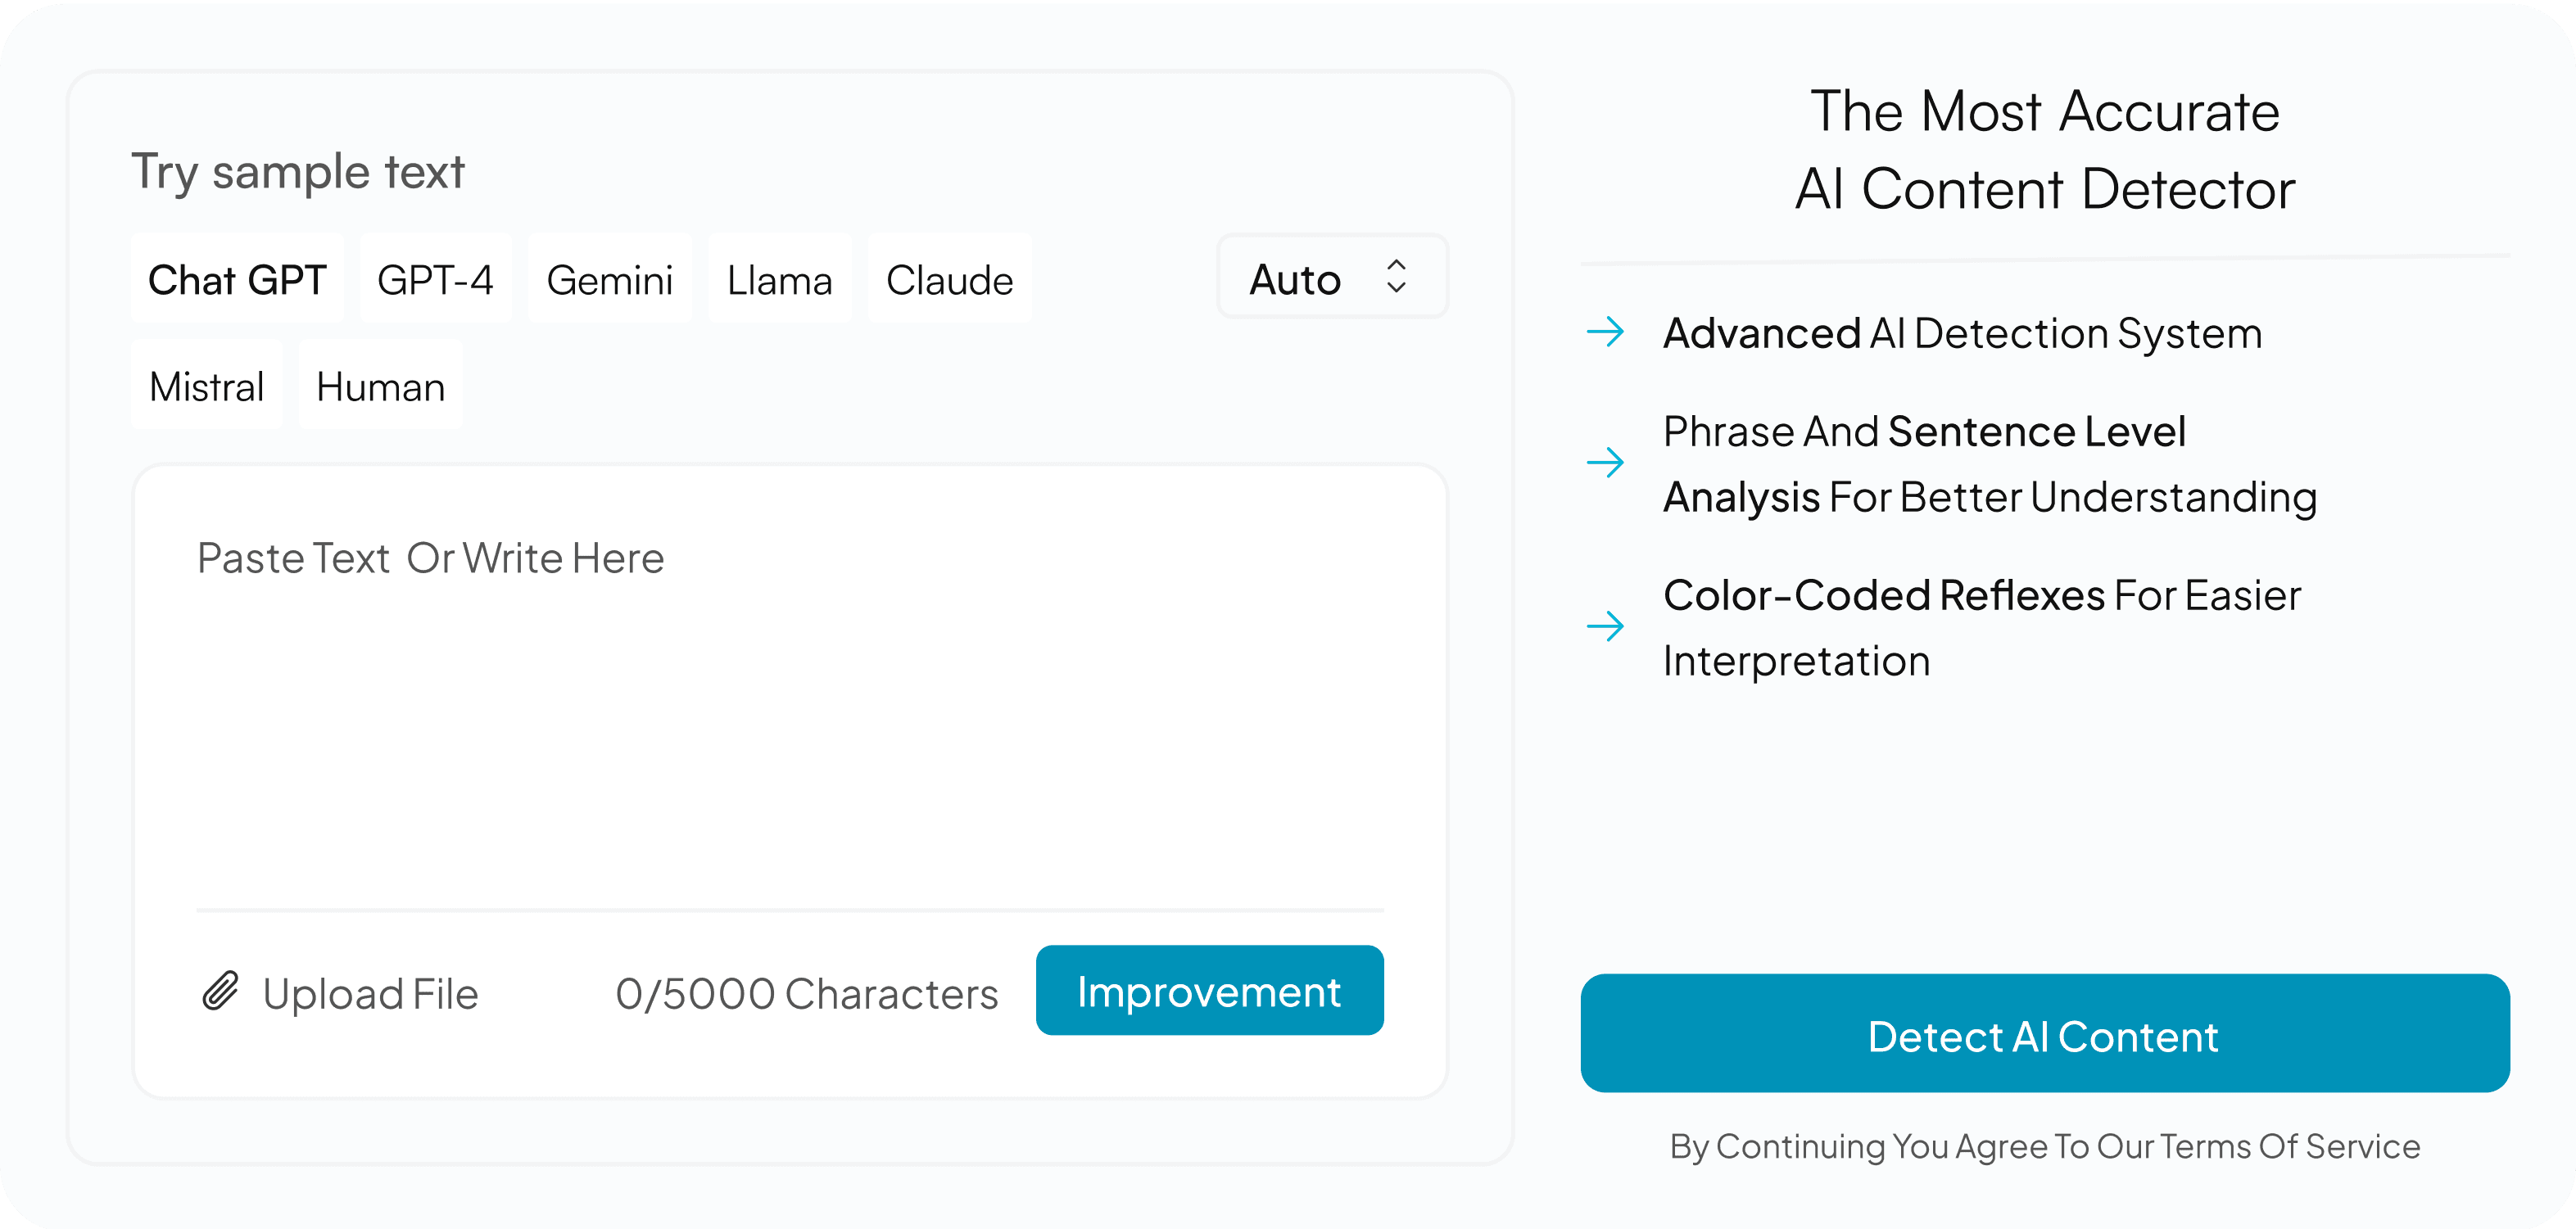Select the Chat GPT sample text
This screenshot has height=1229, width=2576.
(x=238, y=280)
